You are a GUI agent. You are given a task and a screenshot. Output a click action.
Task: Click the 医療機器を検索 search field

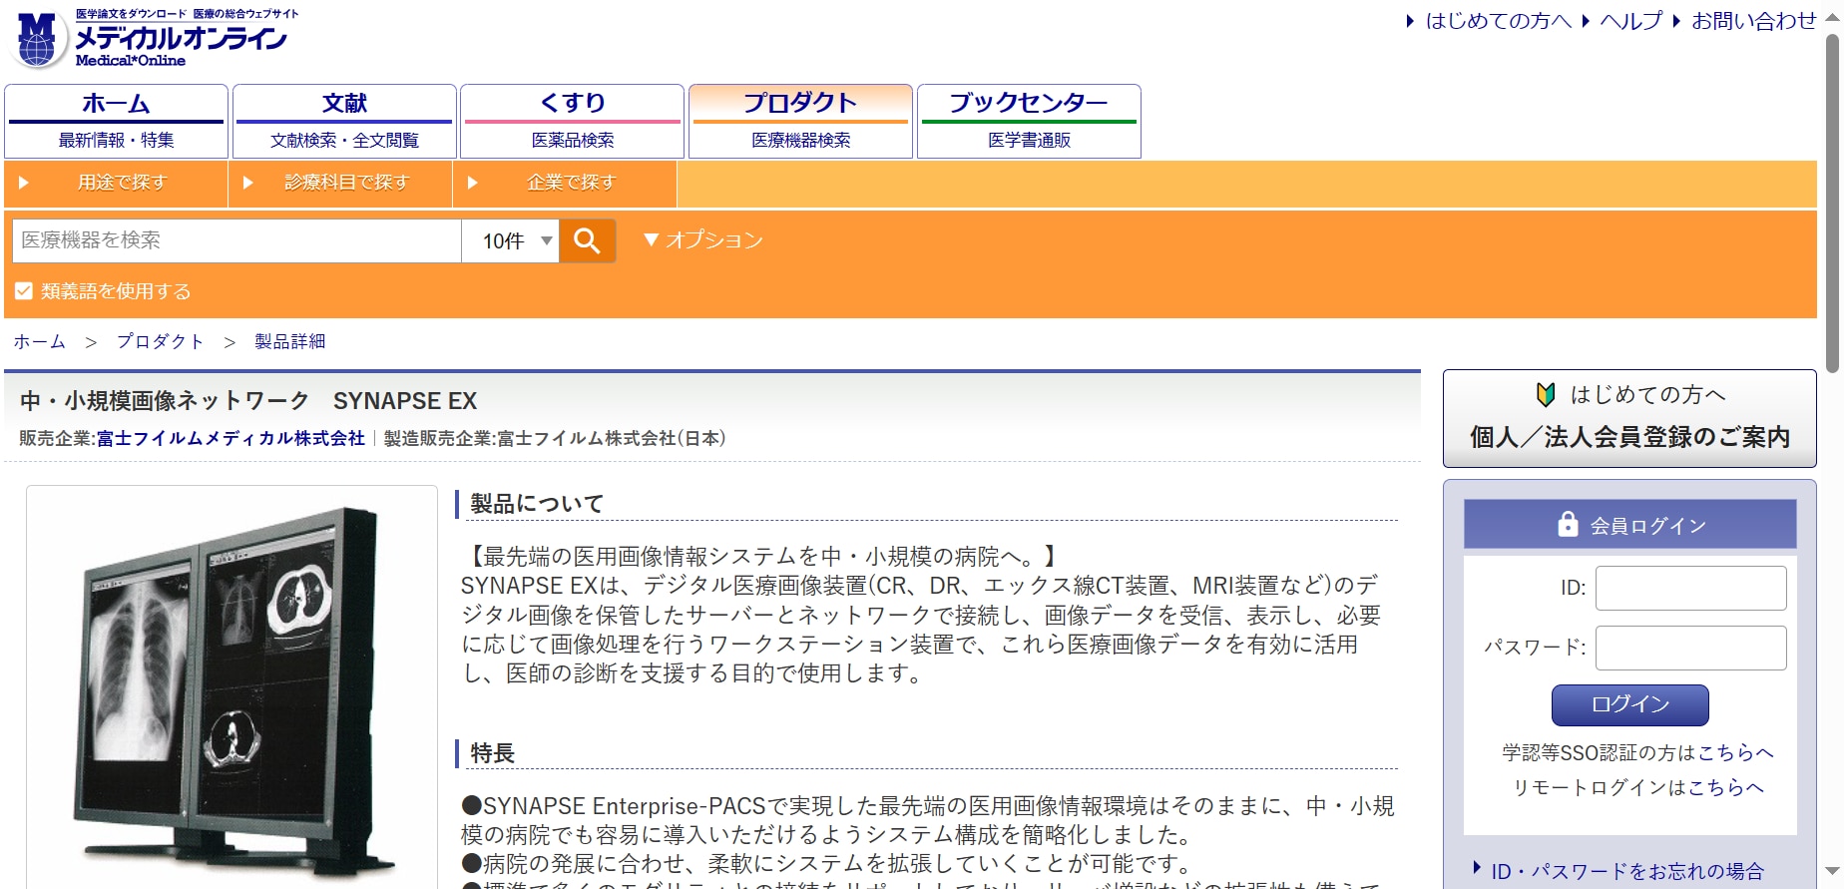(236, 240)
